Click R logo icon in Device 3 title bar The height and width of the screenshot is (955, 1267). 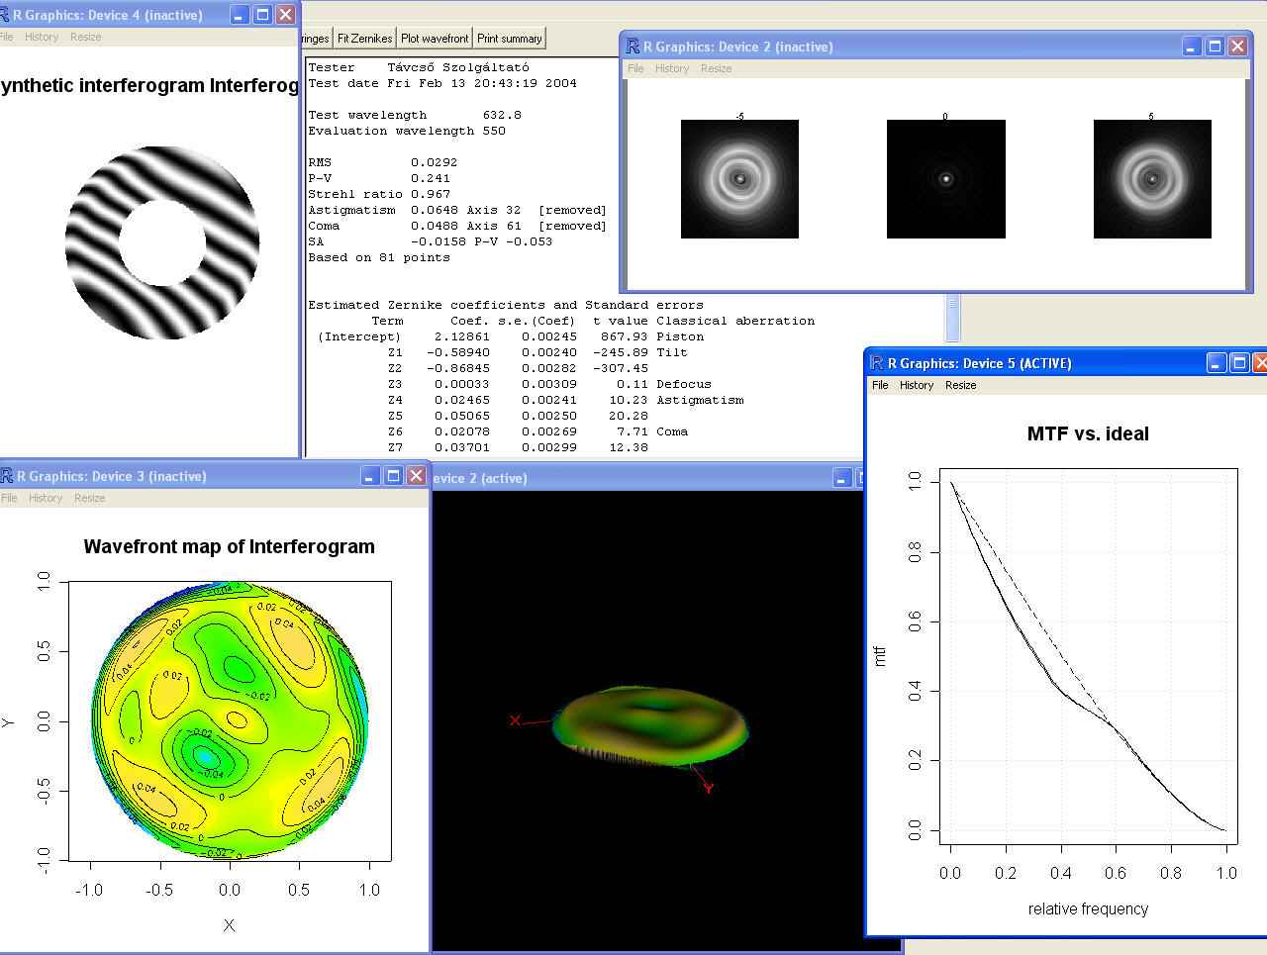[7, 476]
